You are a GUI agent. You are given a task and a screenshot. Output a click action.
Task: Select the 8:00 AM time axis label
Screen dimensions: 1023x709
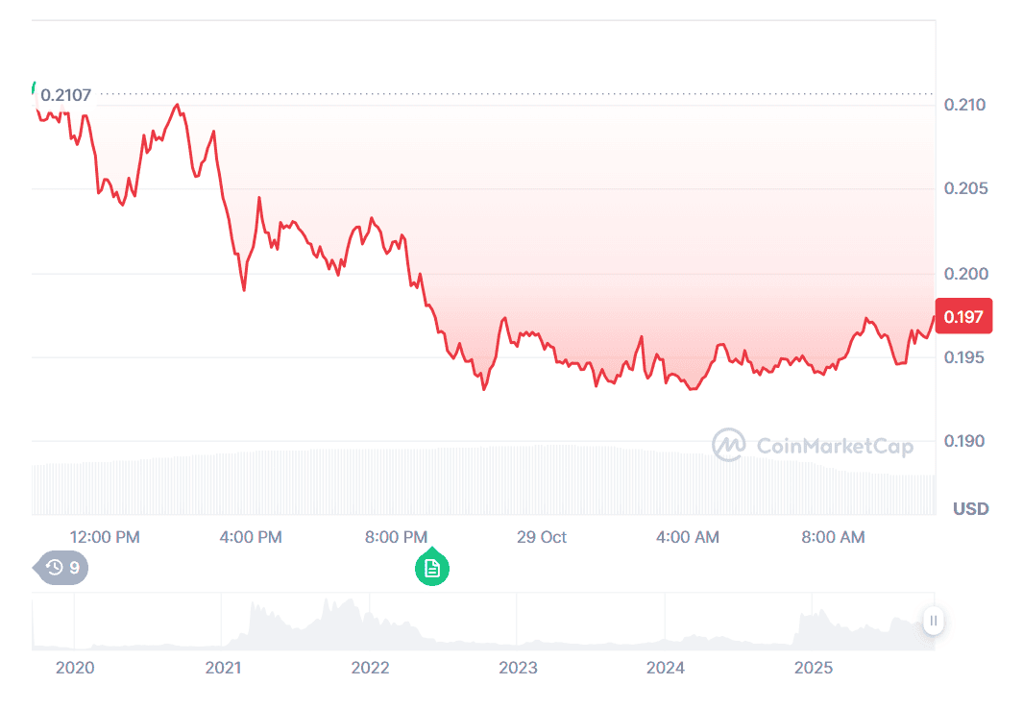tap(833, 537)
